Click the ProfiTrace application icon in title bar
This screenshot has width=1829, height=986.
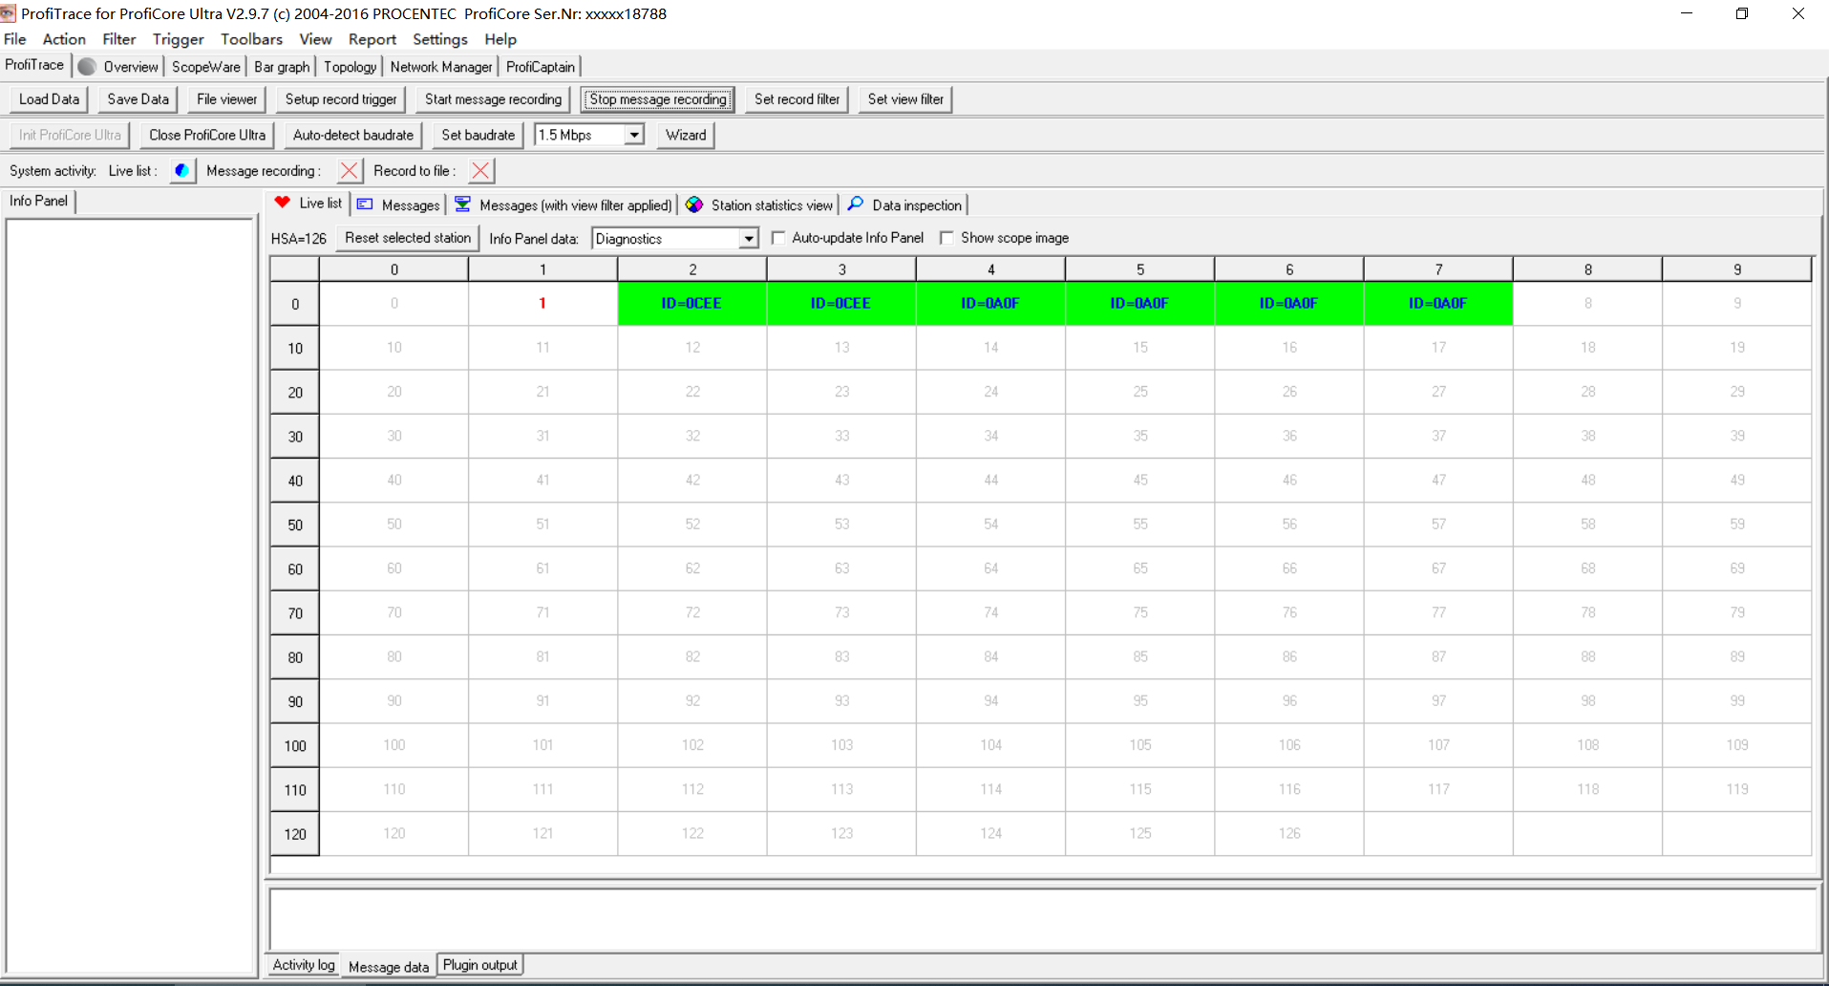[x=9, y=13]
